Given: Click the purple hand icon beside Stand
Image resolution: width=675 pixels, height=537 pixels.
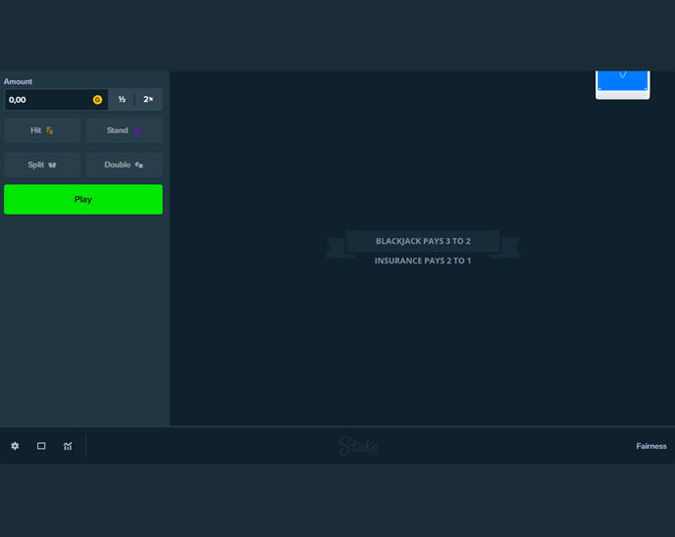Looking at the screenshot, I should click(x=137, y=130).
